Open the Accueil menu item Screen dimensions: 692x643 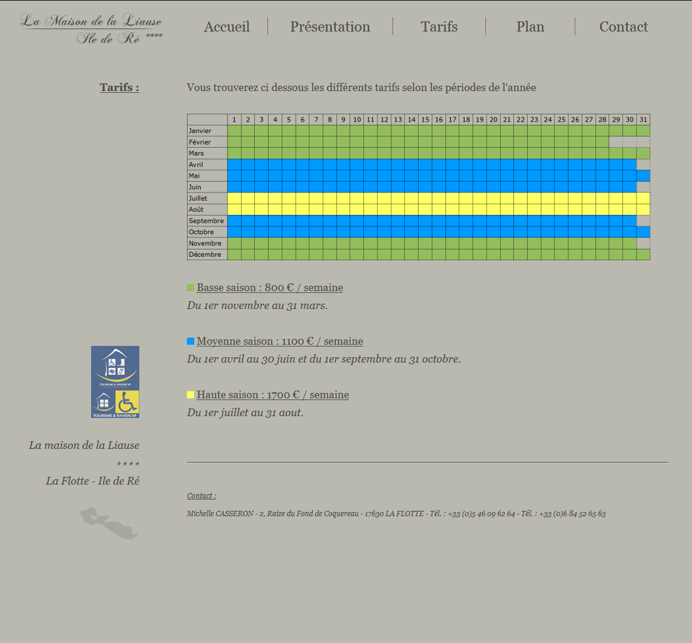pos(226,27)
